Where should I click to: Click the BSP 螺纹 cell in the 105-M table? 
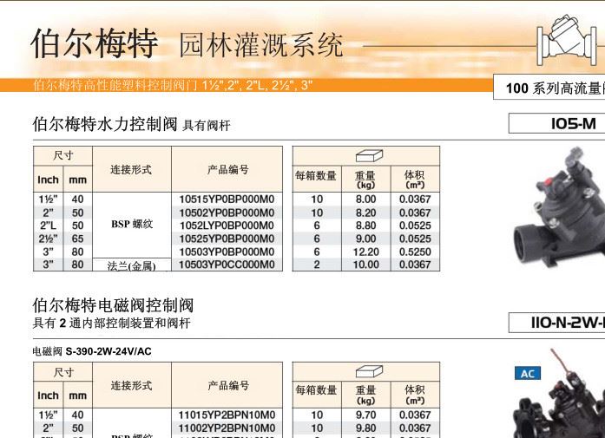132,224
